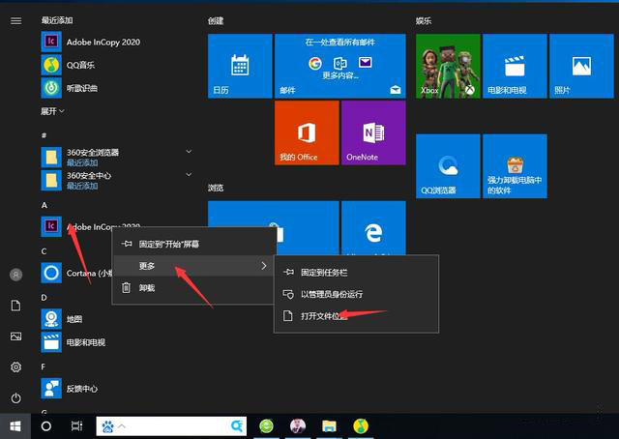Open the Power options button

point(15,398)
